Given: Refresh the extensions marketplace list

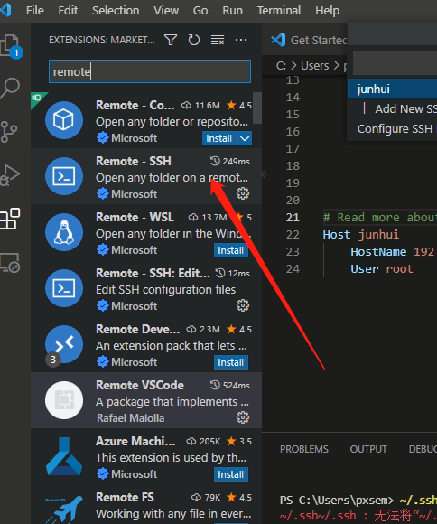Looking at the screenshot, I should point(194,40).
